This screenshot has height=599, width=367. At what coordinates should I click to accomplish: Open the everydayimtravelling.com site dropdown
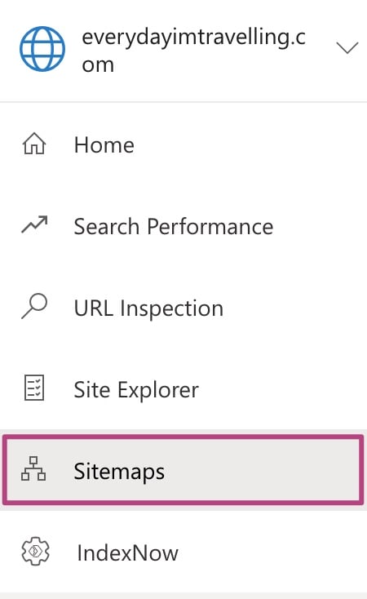coord(183,51)
